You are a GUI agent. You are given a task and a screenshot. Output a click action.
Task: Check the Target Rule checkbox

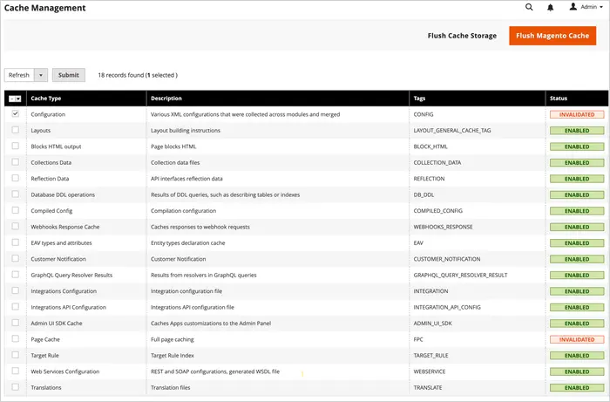[x=15, y=355]
